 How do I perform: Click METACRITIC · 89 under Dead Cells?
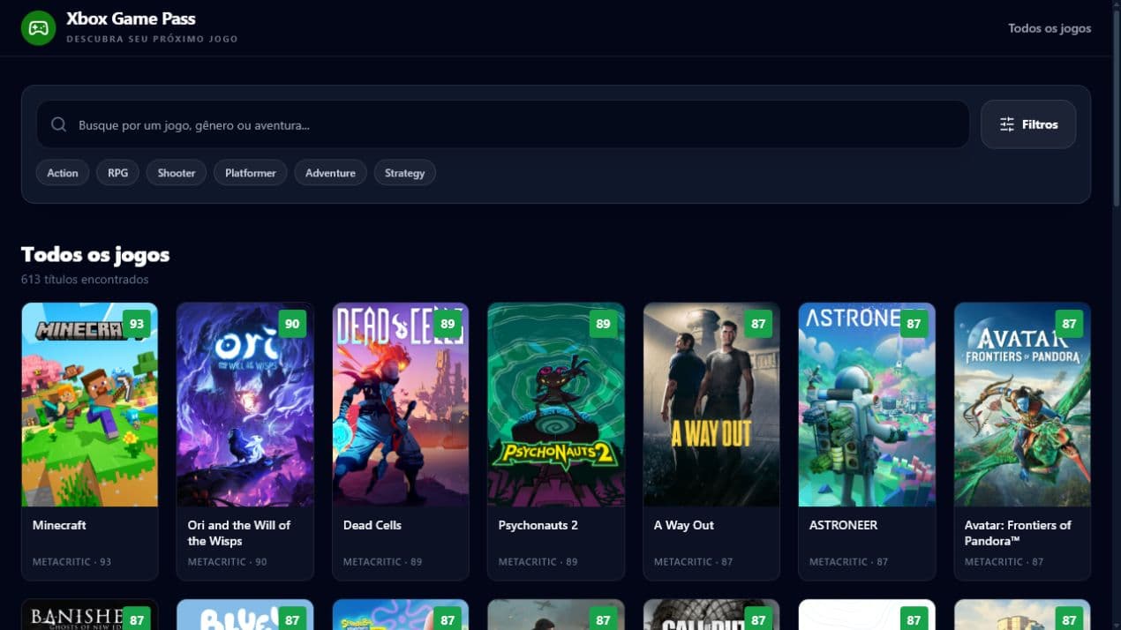coord(382,562)
